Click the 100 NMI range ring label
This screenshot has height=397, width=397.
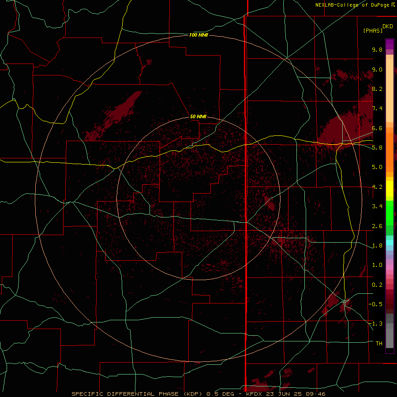(x=198, y=35)
